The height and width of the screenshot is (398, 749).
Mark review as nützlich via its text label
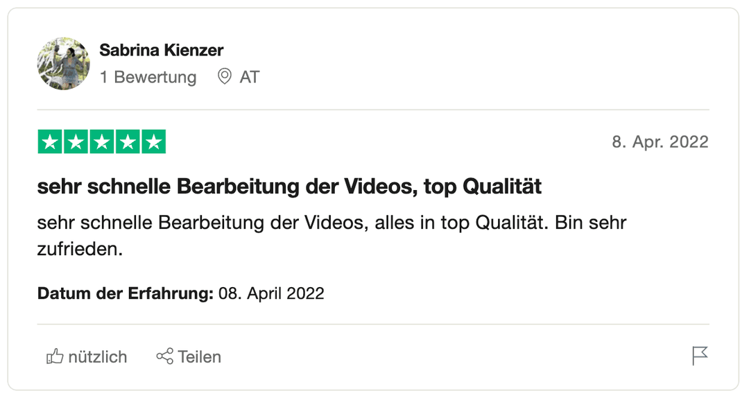(x=98, y=357)
